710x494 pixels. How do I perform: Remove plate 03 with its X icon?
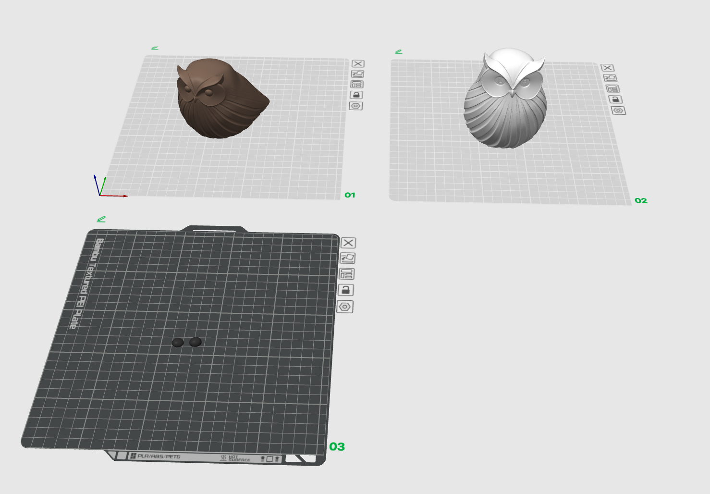[x=348, y=243]
